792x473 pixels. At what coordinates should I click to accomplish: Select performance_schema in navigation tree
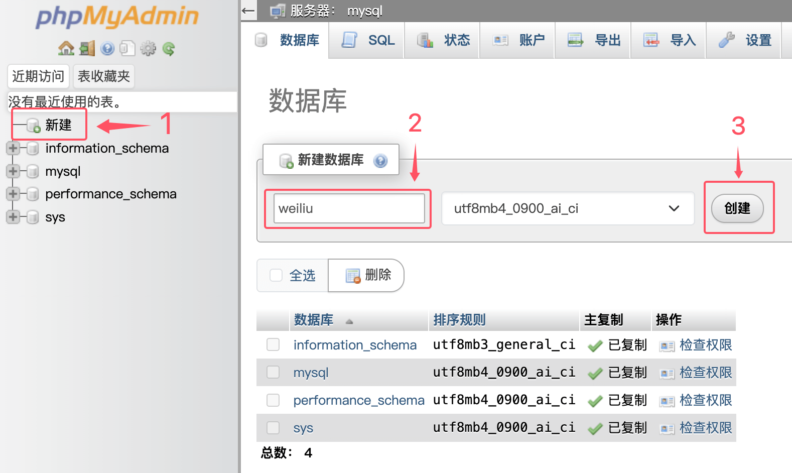[x=111, y=194]
